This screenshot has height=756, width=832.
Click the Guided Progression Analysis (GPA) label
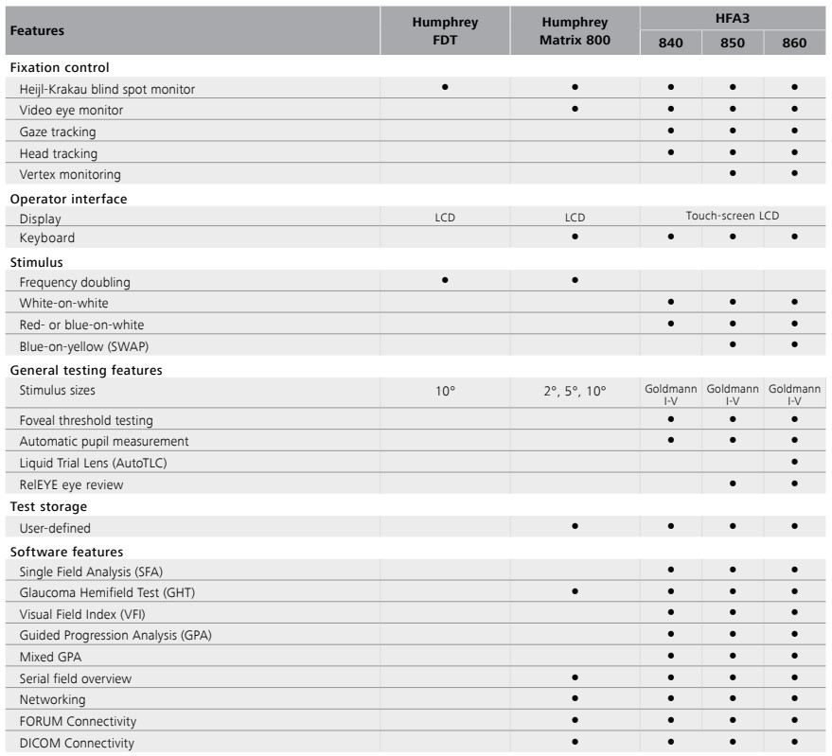[115, 635]
